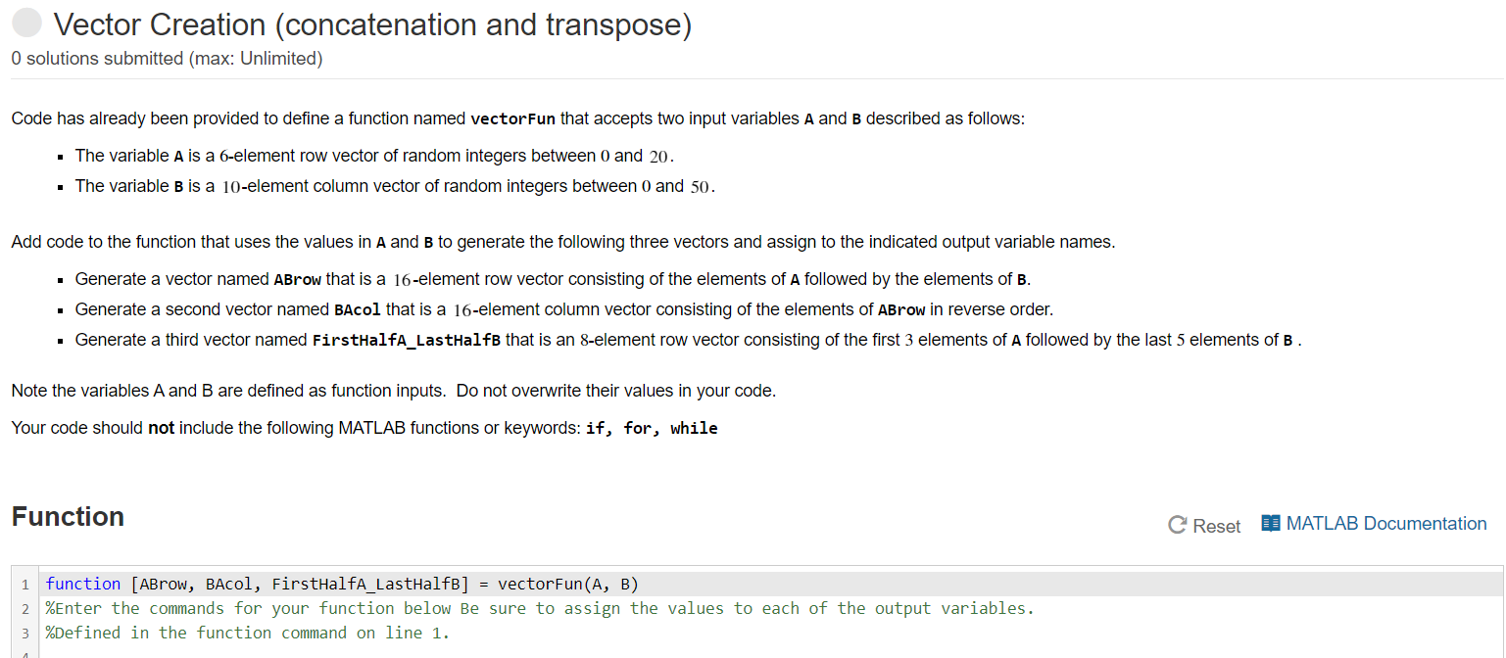Select the word function on line 1
Viewport: 1506px width, 658px height.
point(83,583)
